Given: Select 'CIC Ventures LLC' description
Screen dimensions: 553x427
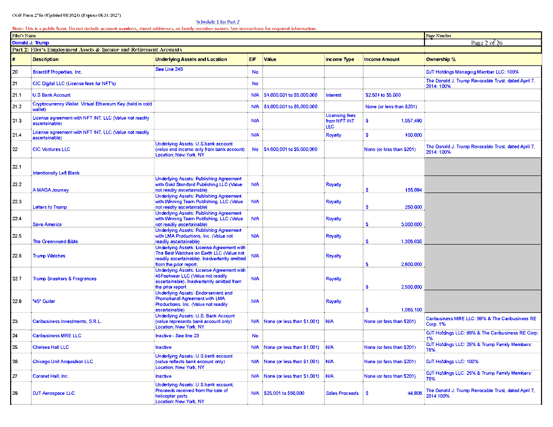Looking at the screenshot, I should 51,149.
